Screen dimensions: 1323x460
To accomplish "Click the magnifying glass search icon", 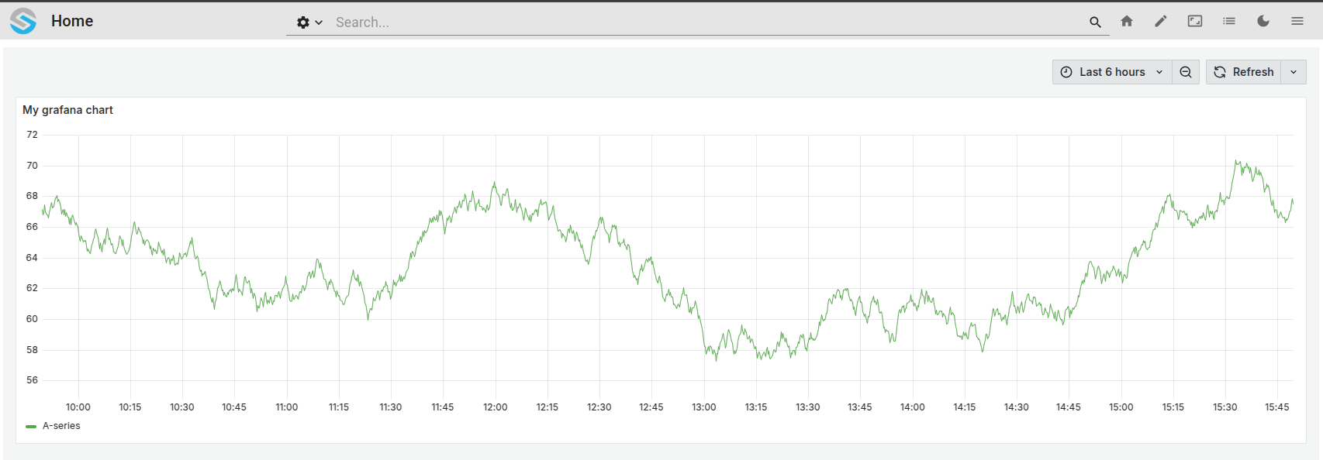I will pyautogui.click(x=1095, y=22).
